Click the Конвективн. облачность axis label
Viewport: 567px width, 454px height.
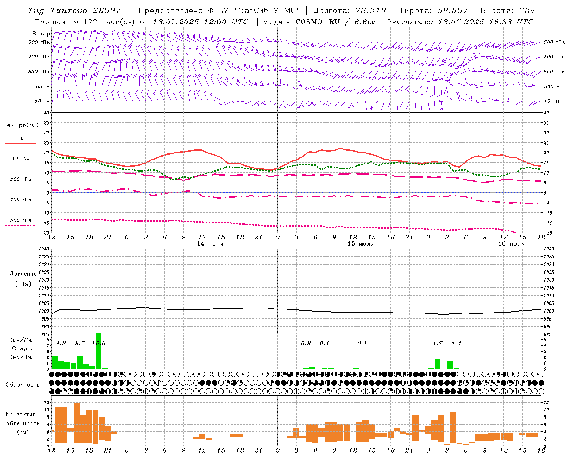23,423
